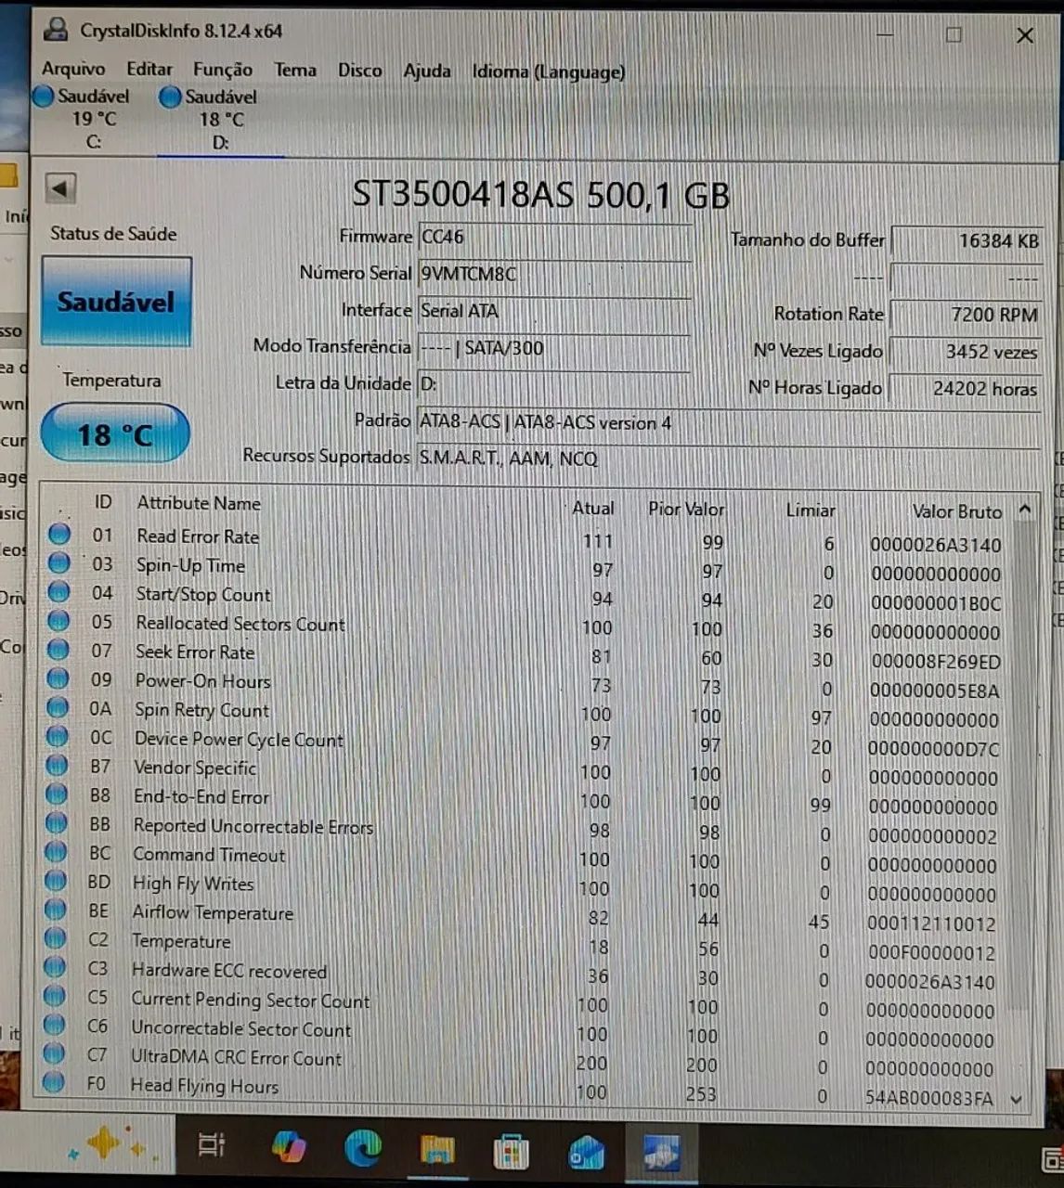Open Microsoft Store from the taskbar

(511, 1153)
